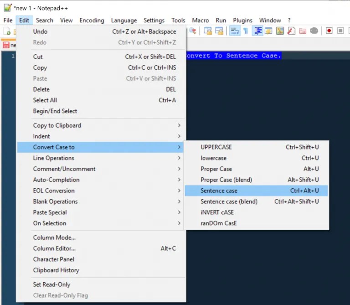Click the Notepad++ title bar app icon
Image resolution: width=350 pixels, height=305 pixels.
(7, 7)
